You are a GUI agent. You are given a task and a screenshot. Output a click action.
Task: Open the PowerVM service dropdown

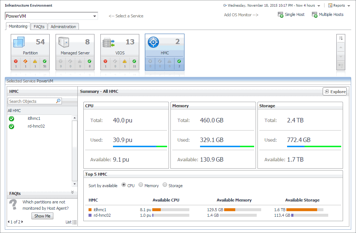95,16
